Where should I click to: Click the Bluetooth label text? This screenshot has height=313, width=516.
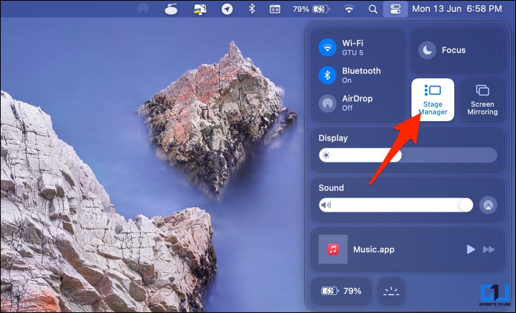coord(361,71)
